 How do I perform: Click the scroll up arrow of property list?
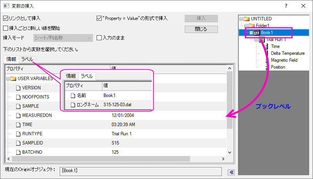[229, 68]
